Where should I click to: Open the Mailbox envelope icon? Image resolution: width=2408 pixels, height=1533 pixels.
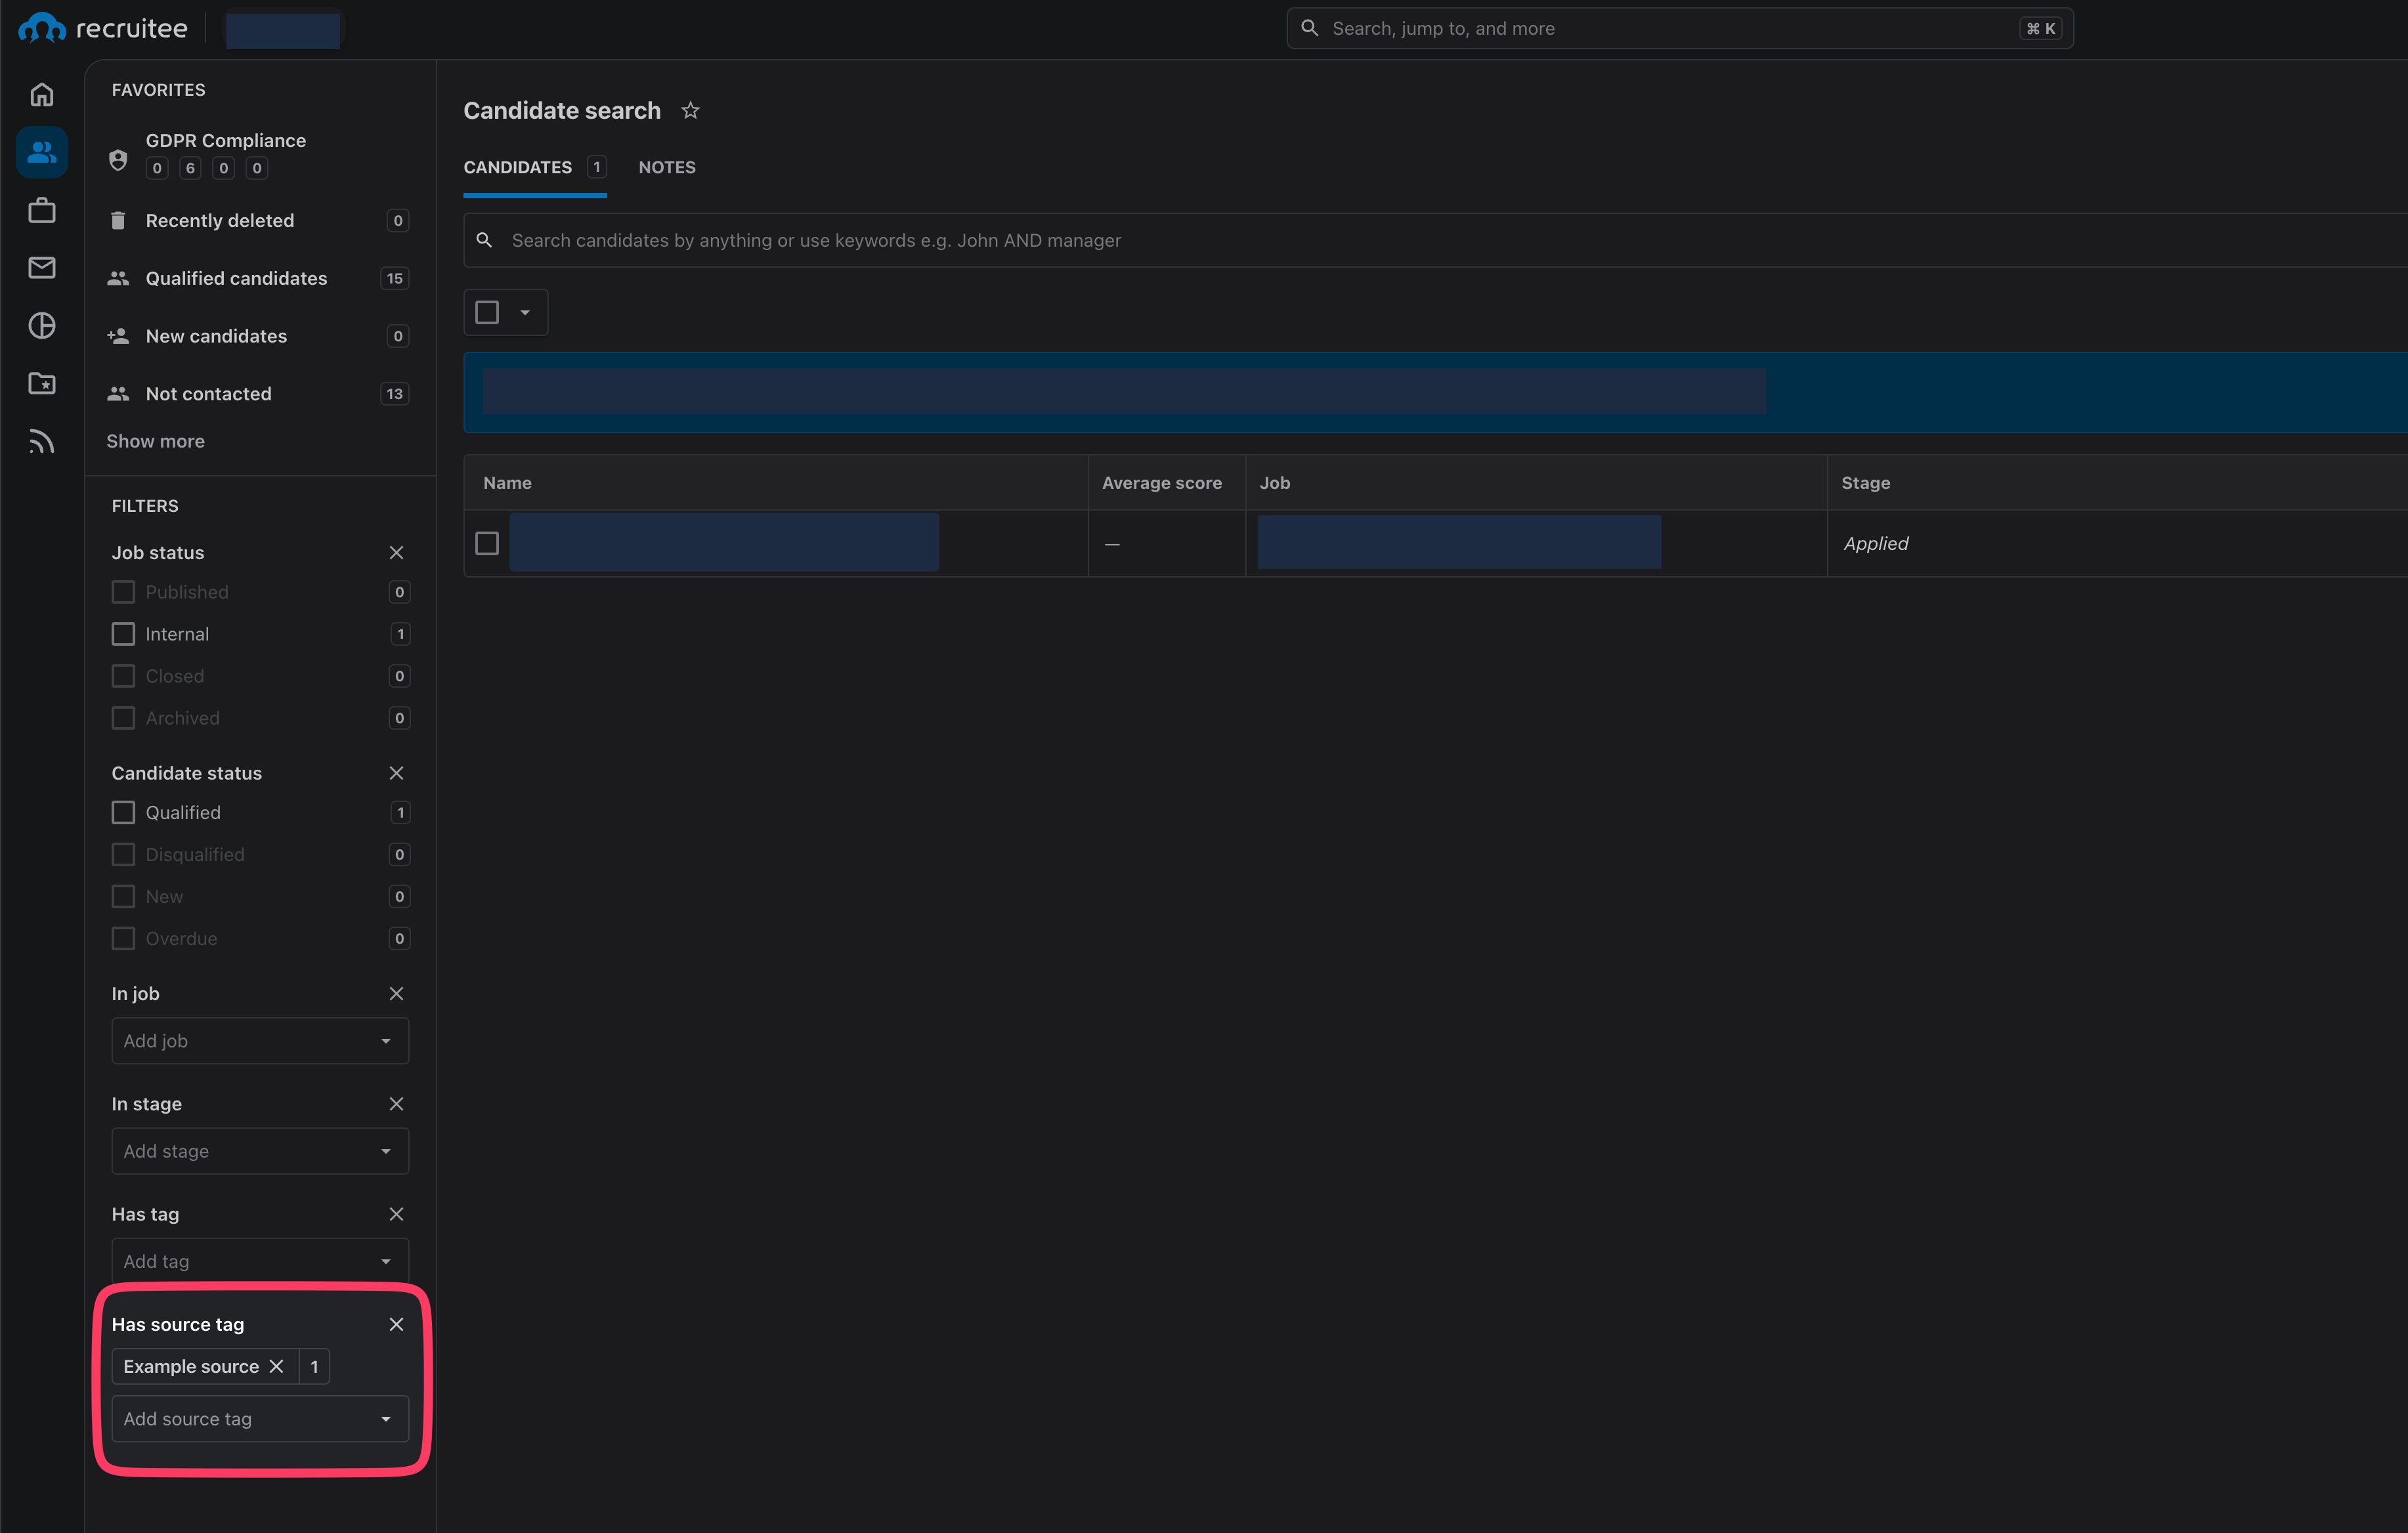(41, 268)
